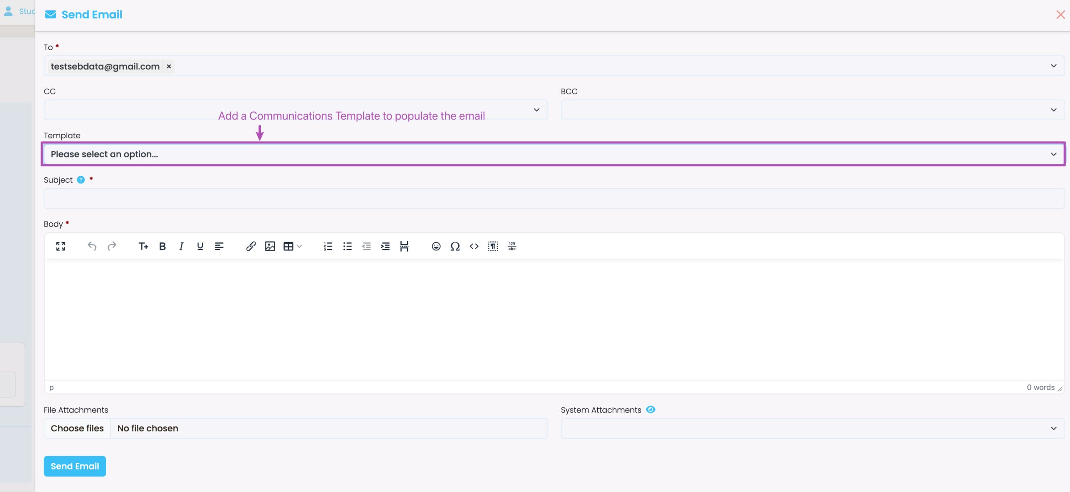Open the emoji picker icon
1070x492 pixels.
tap(436, 246)
